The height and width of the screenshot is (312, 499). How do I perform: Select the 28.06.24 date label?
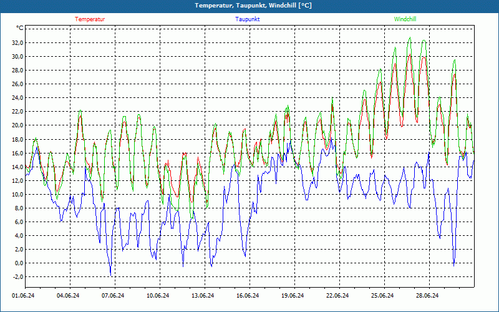pos(427,296)
